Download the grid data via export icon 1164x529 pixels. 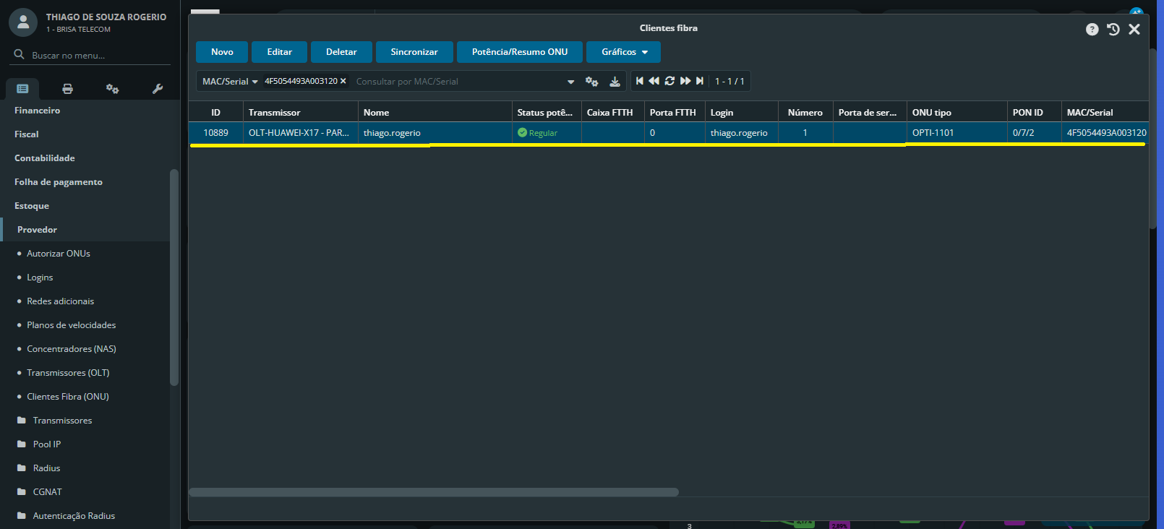tap(615, 82)
